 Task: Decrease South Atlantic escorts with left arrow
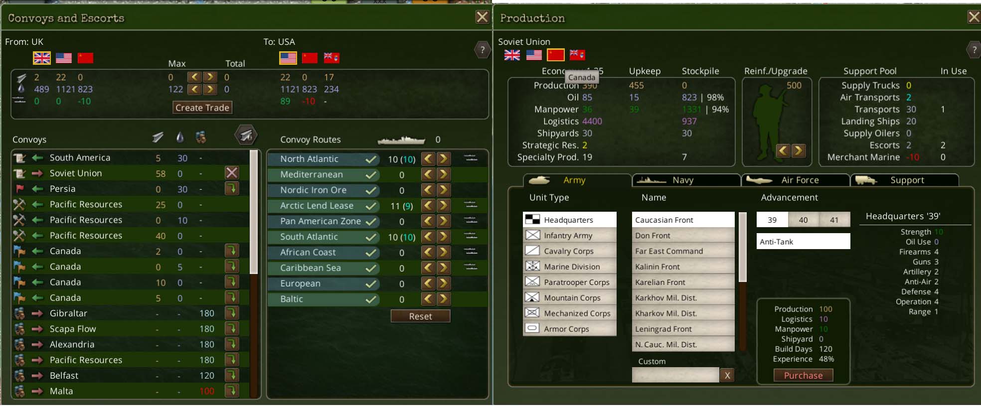tap(428, 237)
